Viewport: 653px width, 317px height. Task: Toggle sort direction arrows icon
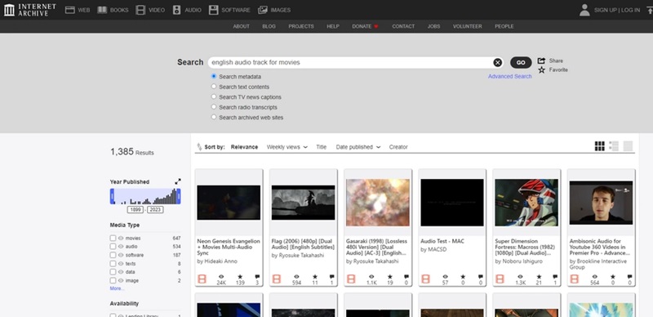(x=199, y=147)
